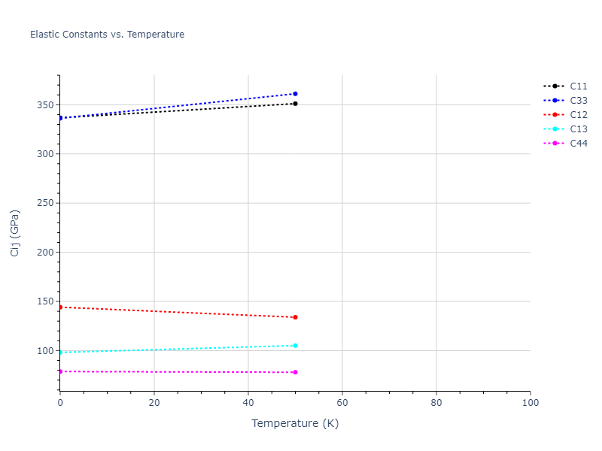Select the magenta C44 marker at 0 K
Viewport: 602px width, 451px height.
coord(60,371)
